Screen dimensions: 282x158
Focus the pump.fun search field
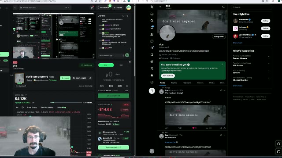(x=45, y=8)
